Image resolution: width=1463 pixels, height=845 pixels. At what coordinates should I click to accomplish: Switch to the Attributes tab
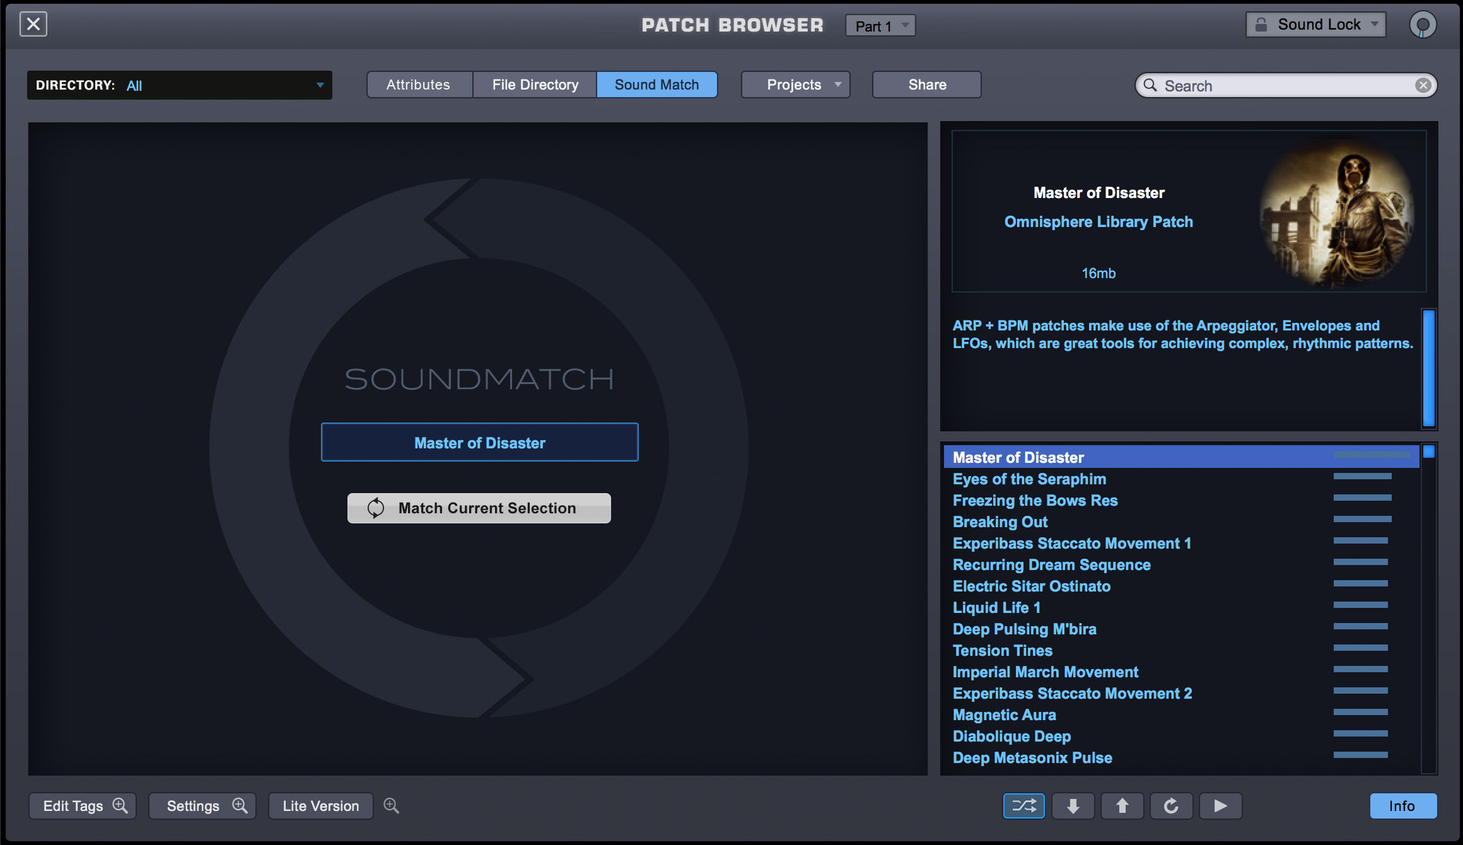point(417,84)
